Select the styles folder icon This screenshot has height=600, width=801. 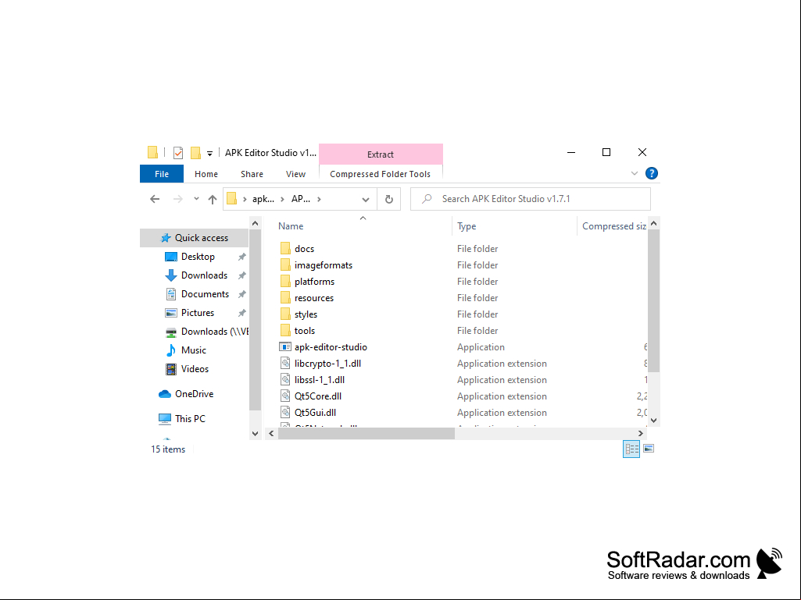(285, 314)
